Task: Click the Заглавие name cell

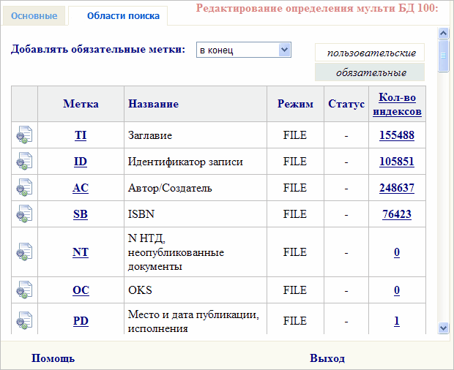Action: [x=196, y=135]
